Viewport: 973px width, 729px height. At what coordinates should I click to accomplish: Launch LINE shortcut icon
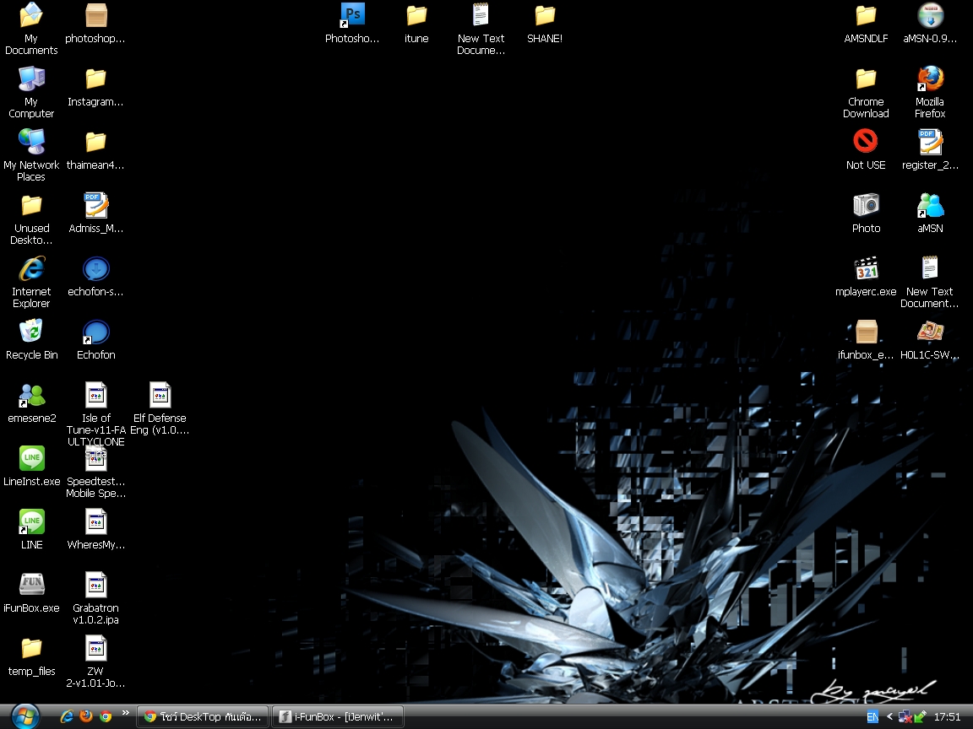coord(31,521)
